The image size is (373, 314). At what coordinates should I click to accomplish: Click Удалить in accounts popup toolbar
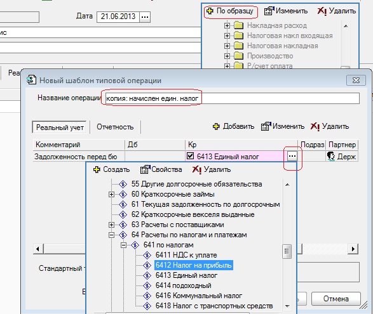(x=212, y=169)
